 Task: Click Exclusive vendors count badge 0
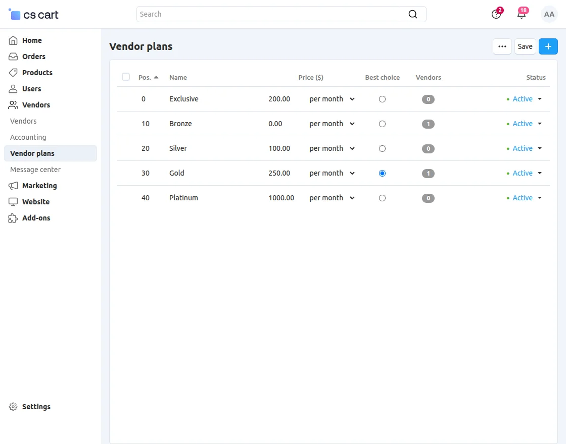point(428,99)
